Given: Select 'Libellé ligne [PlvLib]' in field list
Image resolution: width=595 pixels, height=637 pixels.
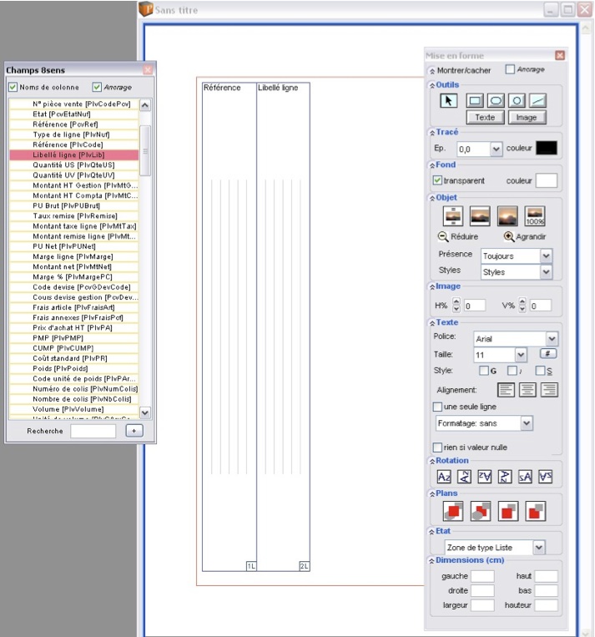Looking at the screenshot, I should [x=73, y=154].
